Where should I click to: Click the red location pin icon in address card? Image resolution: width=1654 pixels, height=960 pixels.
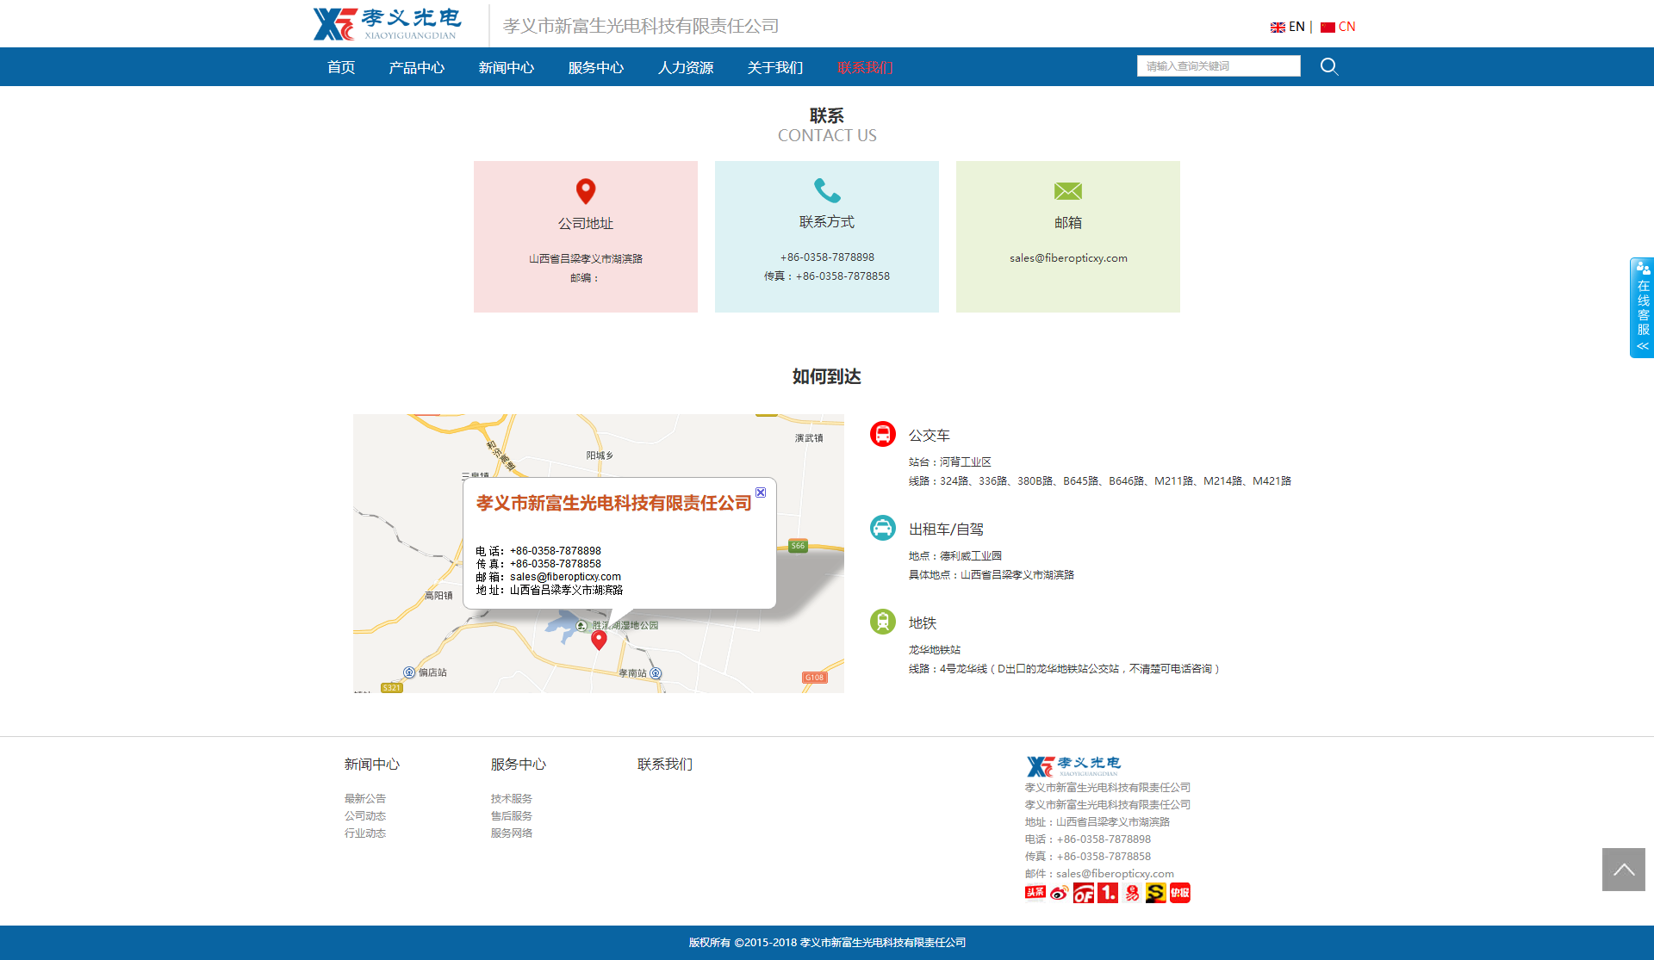point(586,191)
